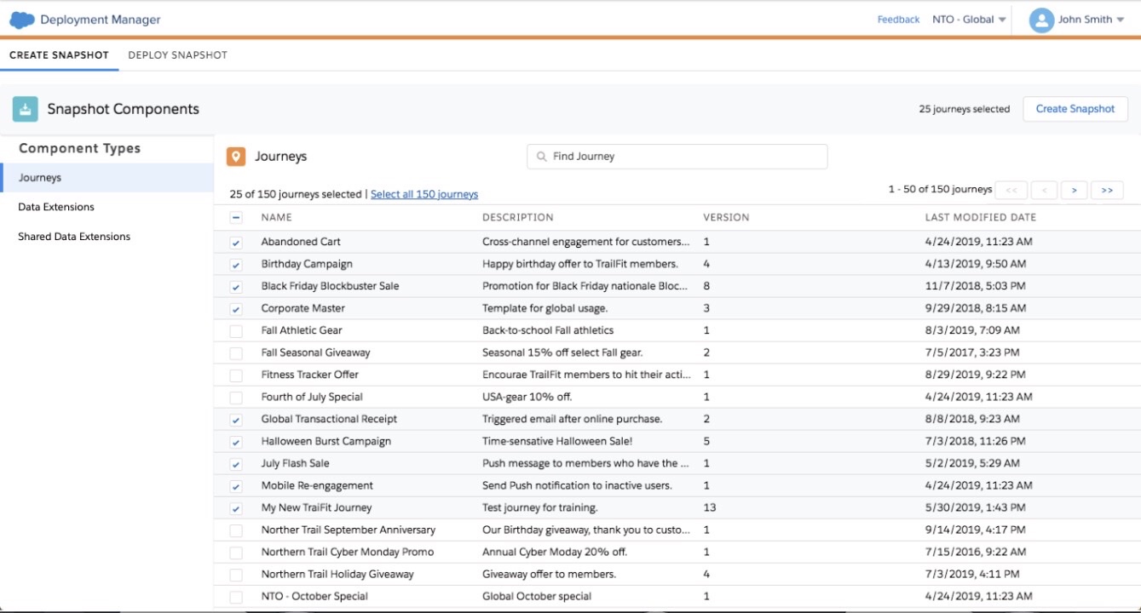Click John Smith's user avatar icon

click(1041, 20)
